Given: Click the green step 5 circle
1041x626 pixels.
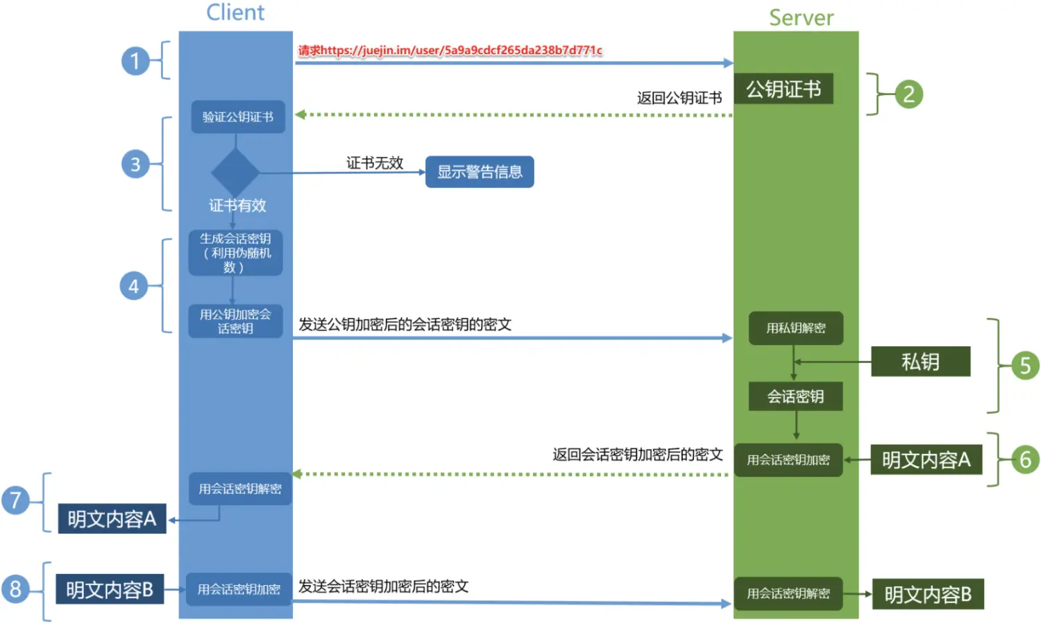Looking at the screenshot, I should (x=1025, y=366).
